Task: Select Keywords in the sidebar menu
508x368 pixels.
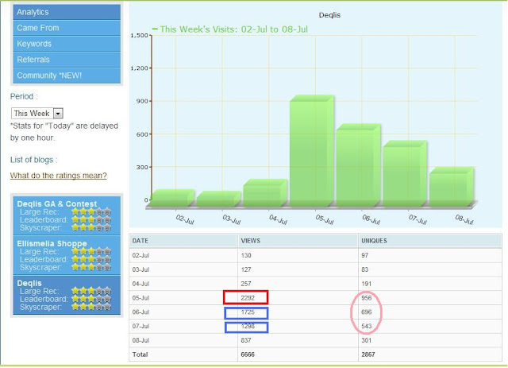Action: tap(67, 44)
